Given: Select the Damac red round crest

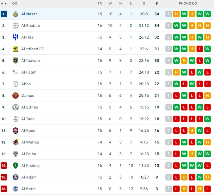Looking at the screenshot, I should (x=15, y=95).
